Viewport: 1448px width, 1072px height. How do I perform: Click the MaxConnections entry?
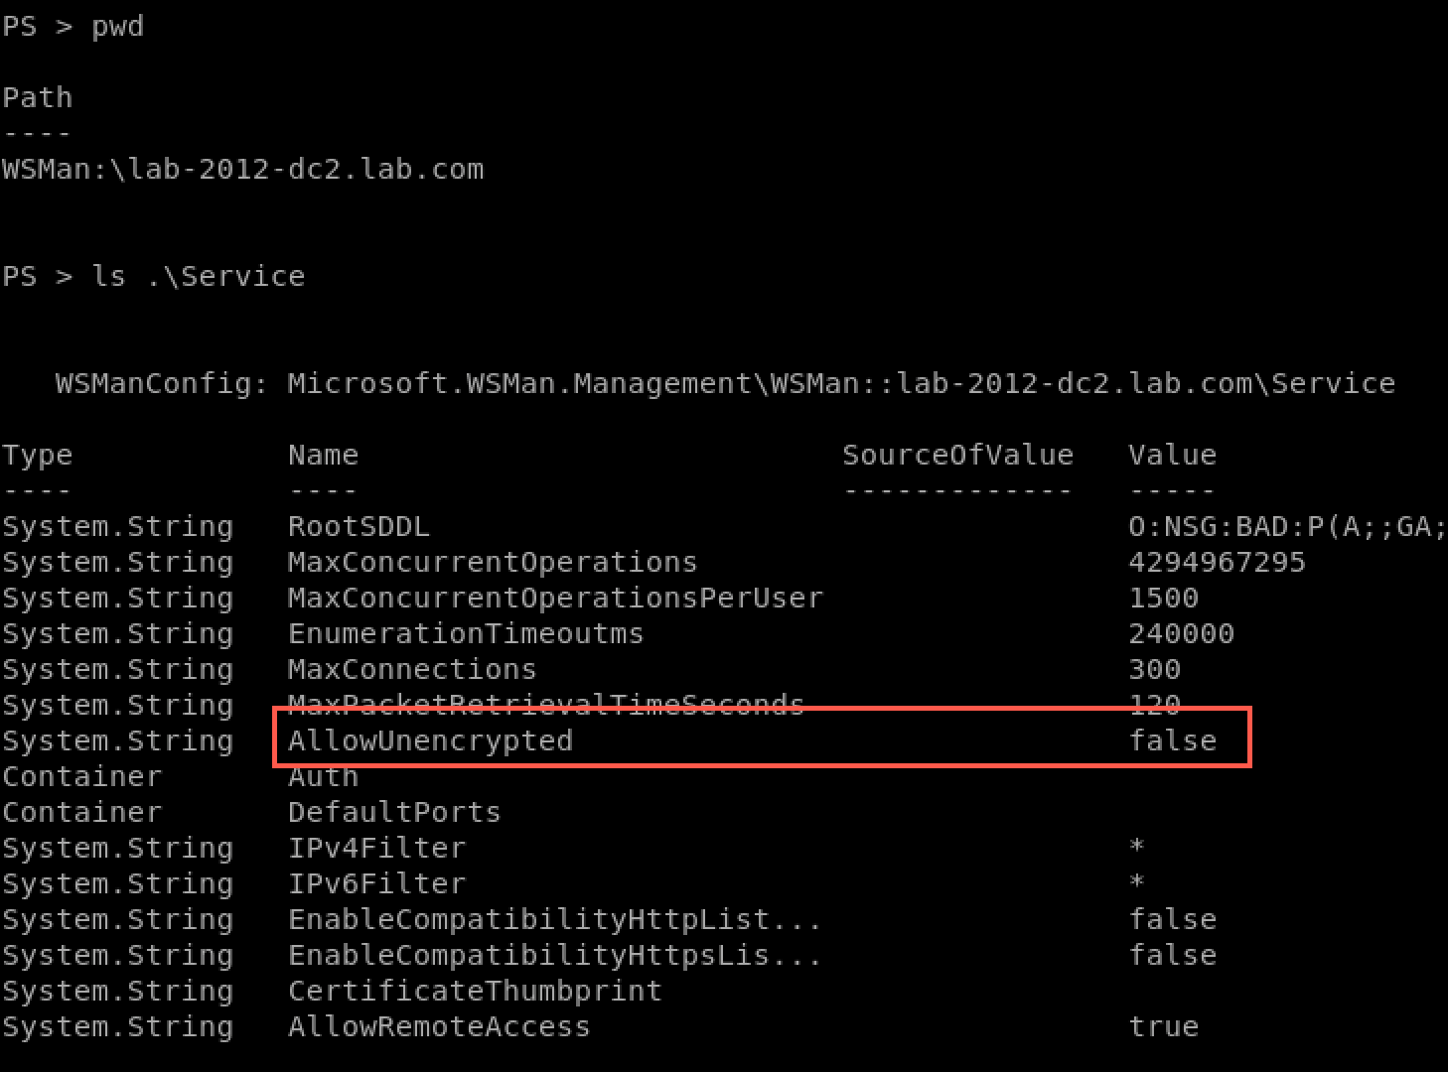pyautogui.click(x=412, y=669)
